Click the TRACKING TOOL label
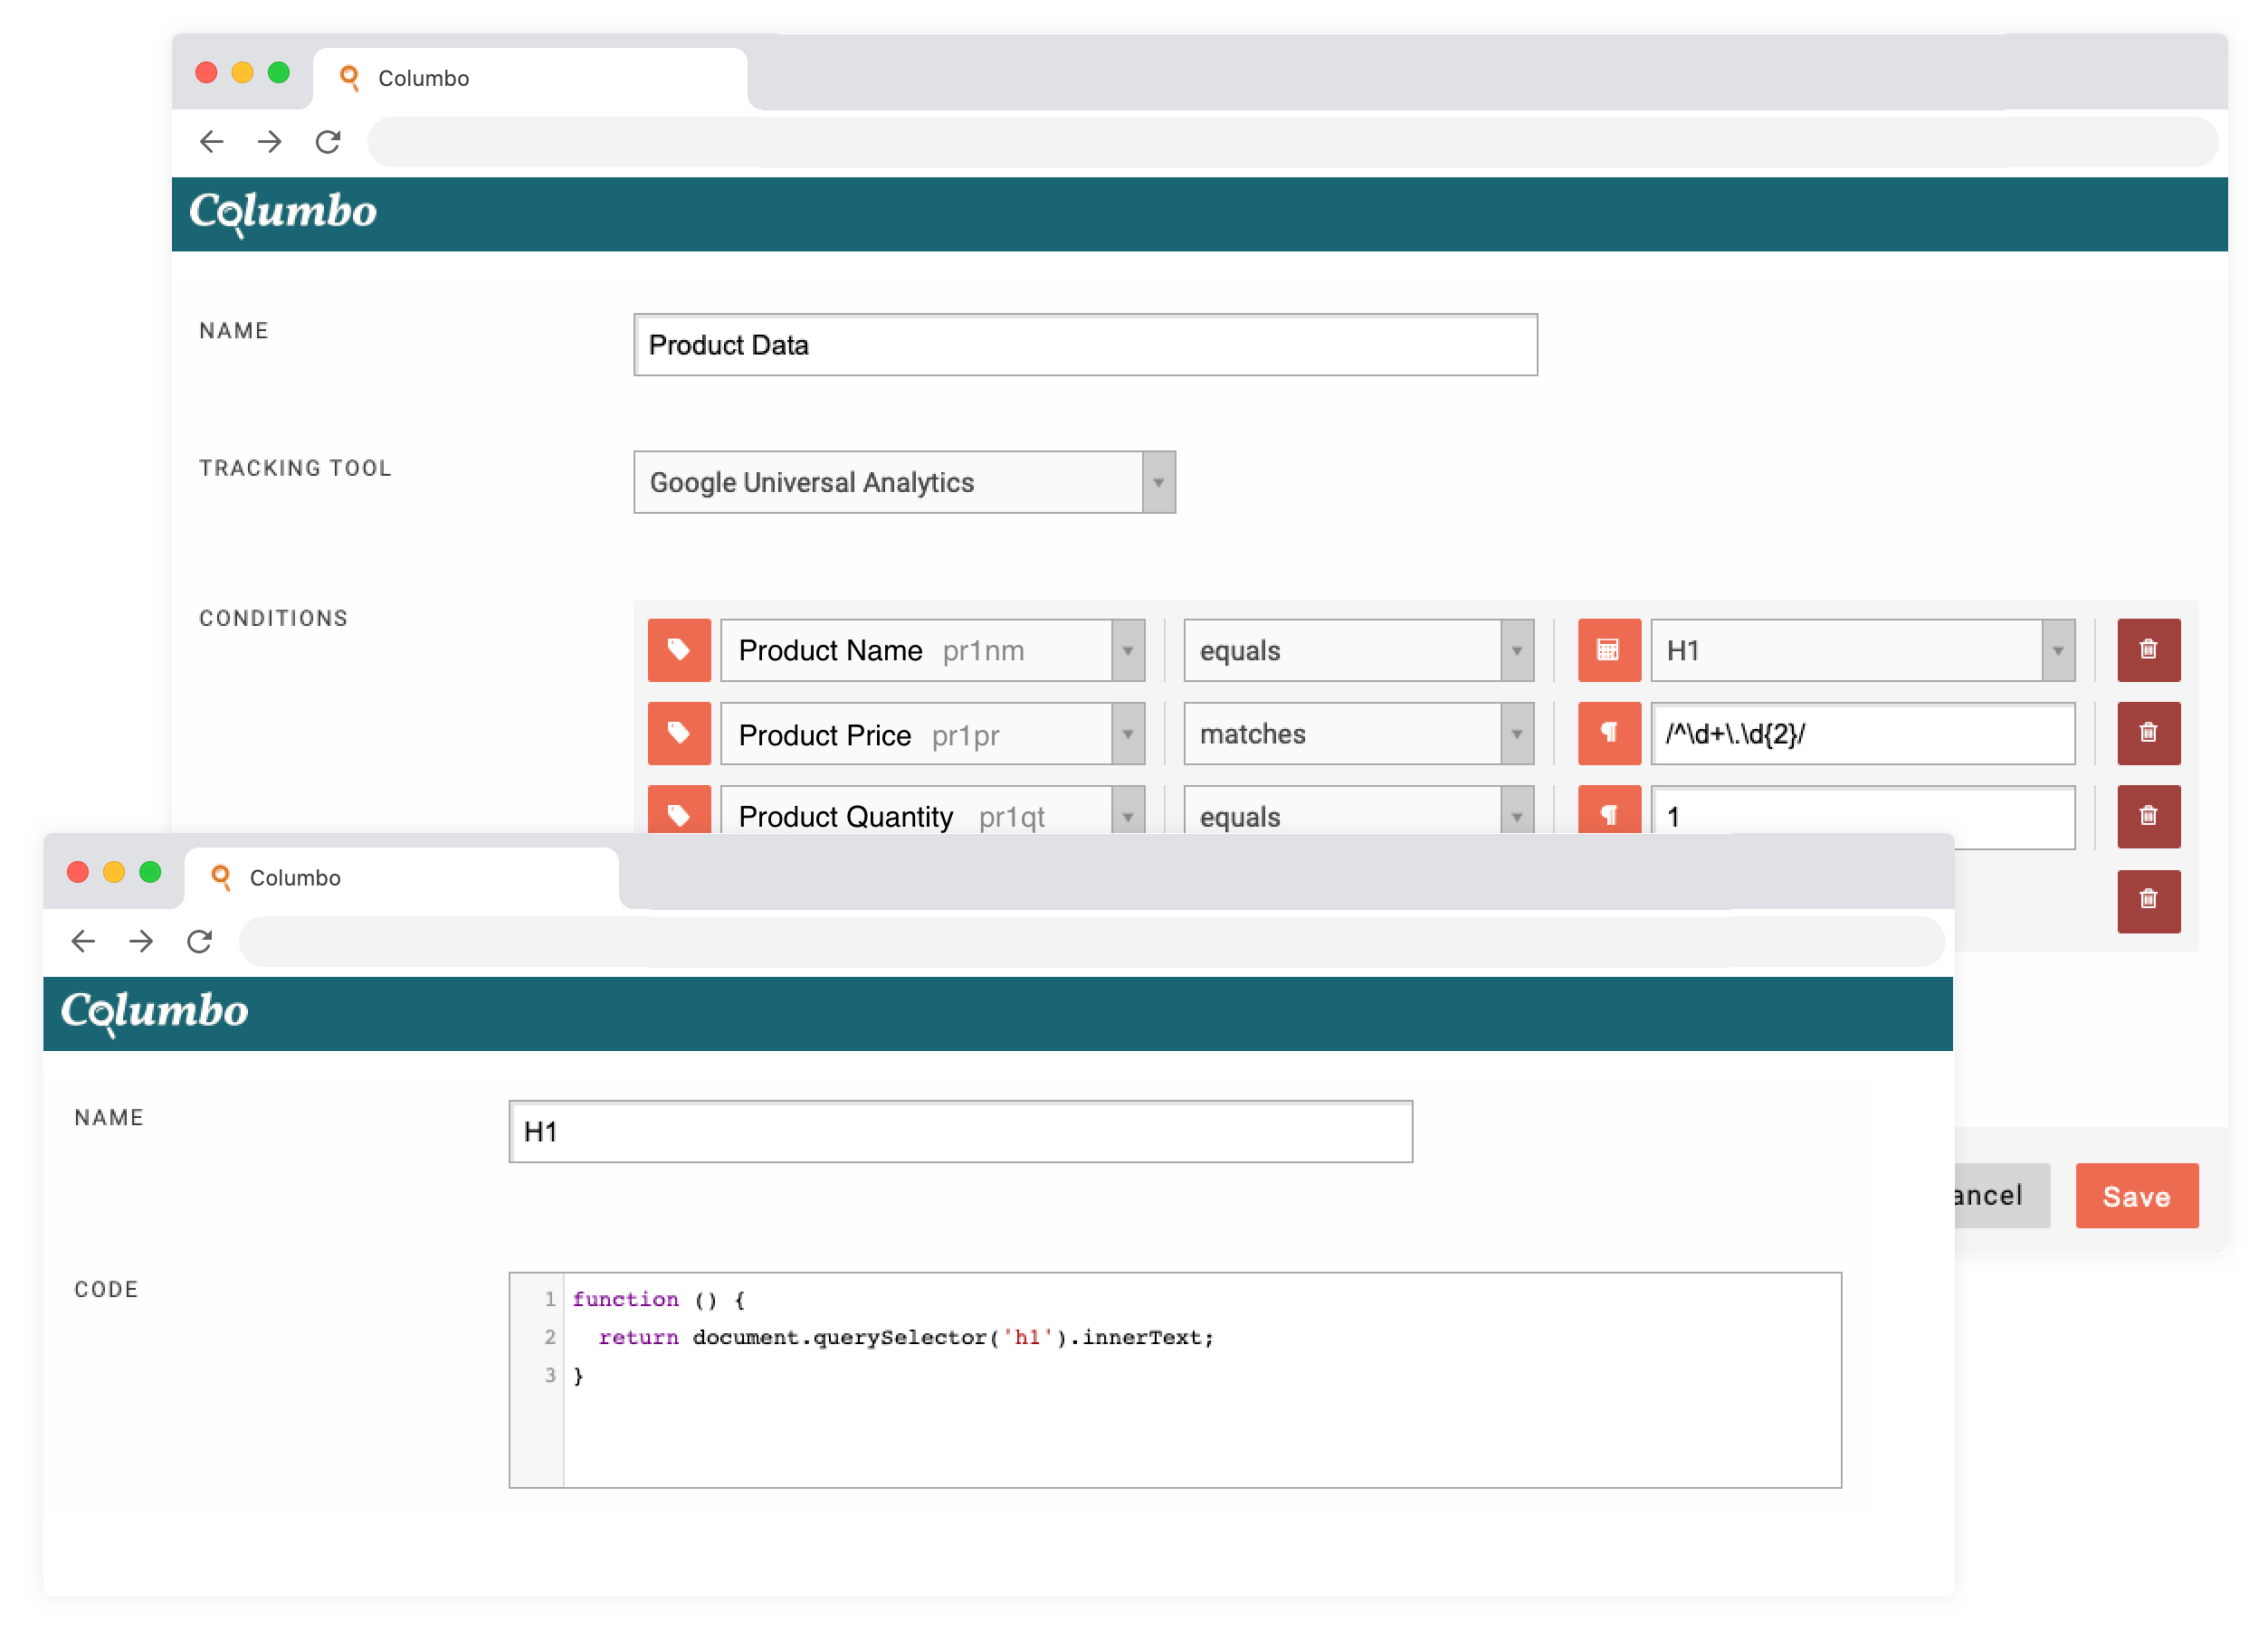 (x=295, y=469)
